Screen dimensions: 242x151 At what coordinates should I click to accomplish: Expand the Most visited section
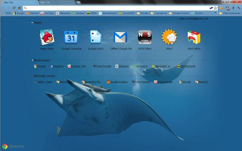33,60
